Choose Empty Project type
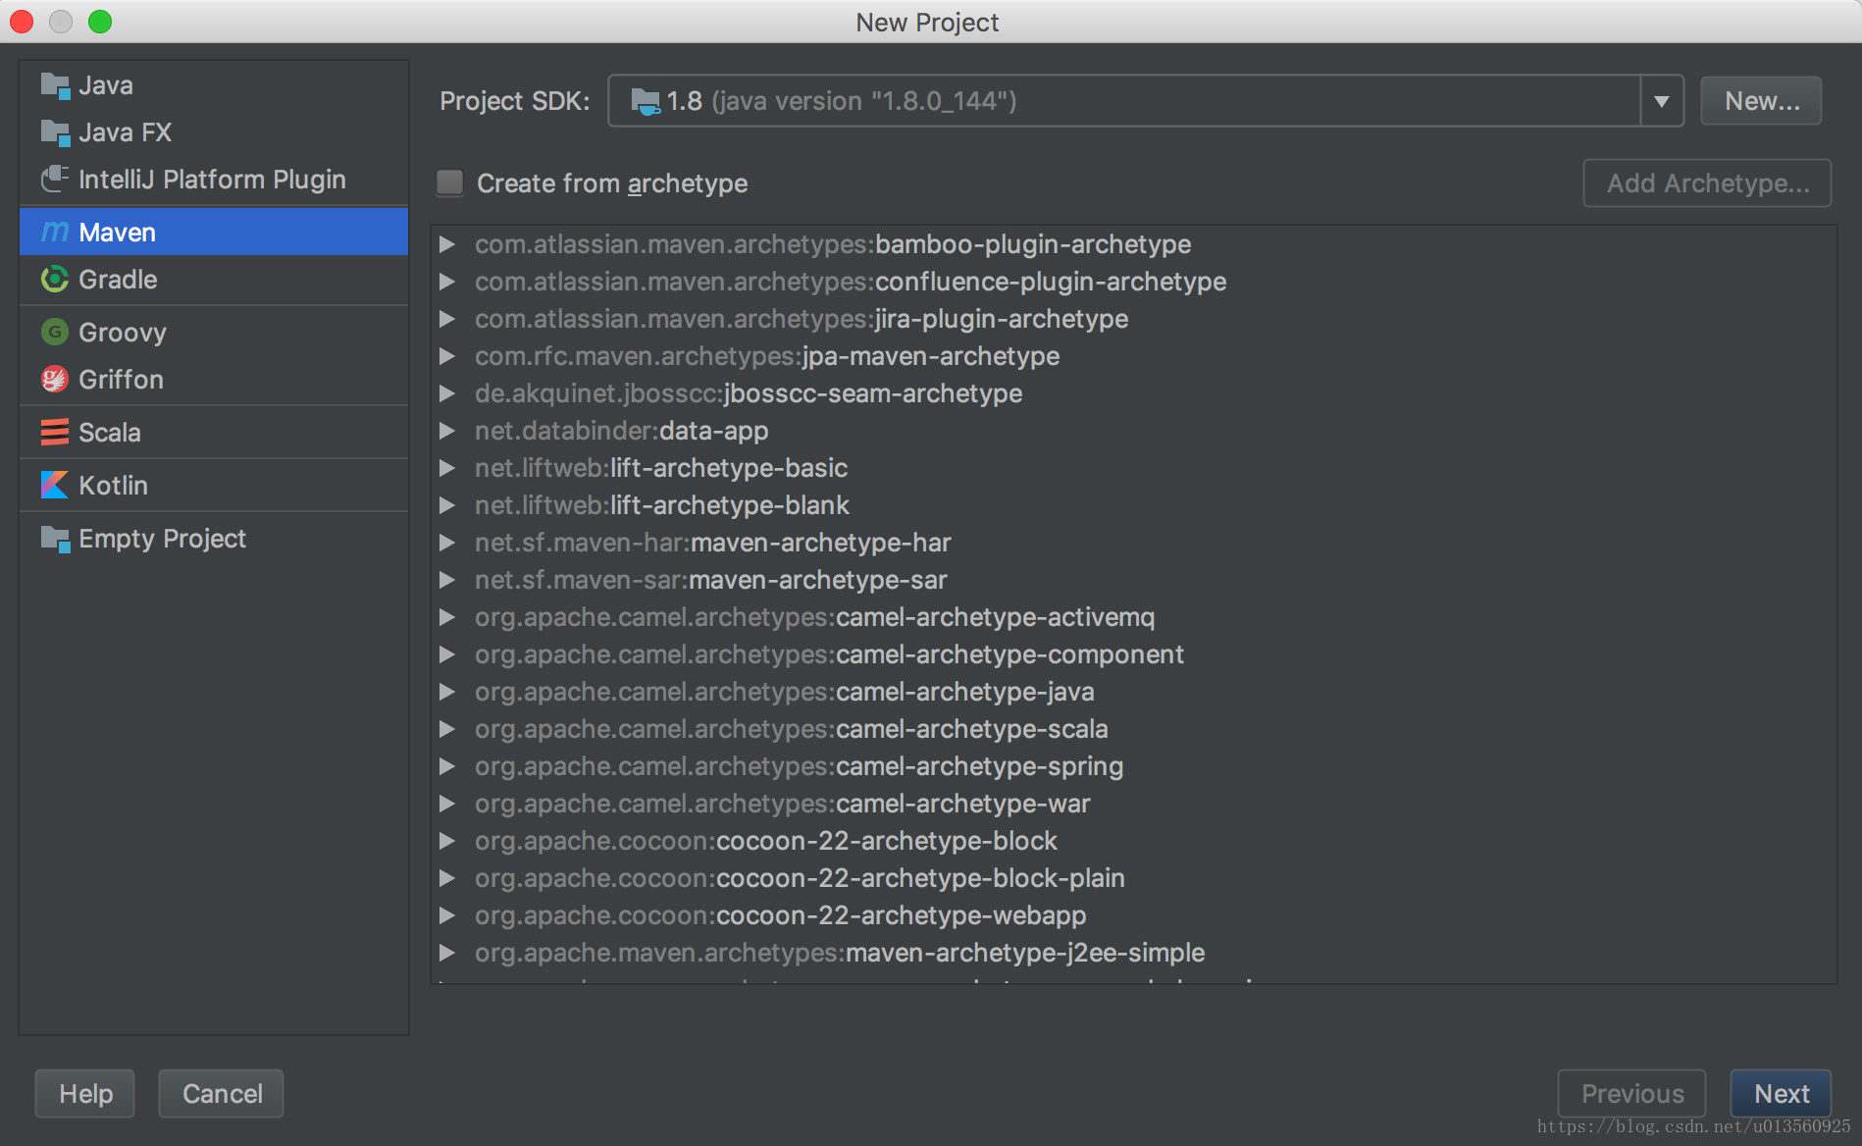Viewport: 1862px width, 1146px height. pos(214,539)
